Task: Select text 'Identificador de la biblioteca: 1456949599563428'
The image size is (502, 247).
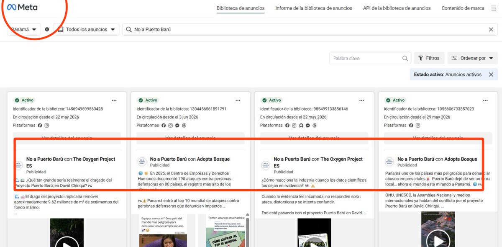Action: (58, 109)
